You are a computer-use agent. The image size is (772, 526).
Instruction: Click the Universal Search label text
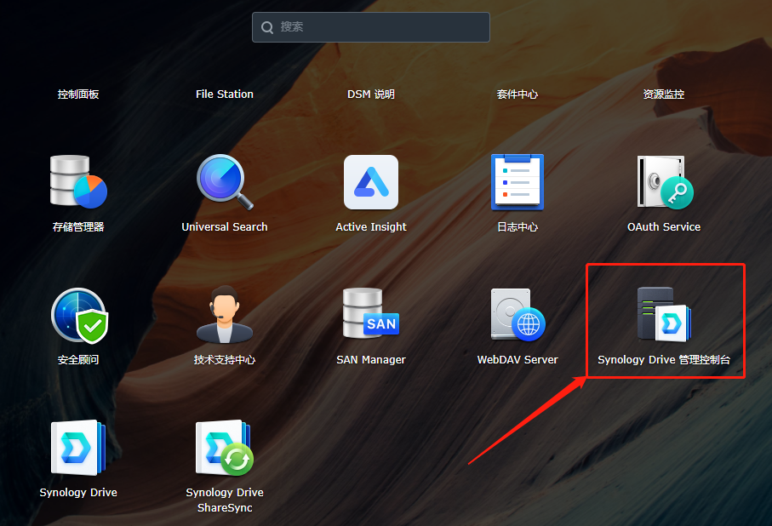[x=225, y=226]
